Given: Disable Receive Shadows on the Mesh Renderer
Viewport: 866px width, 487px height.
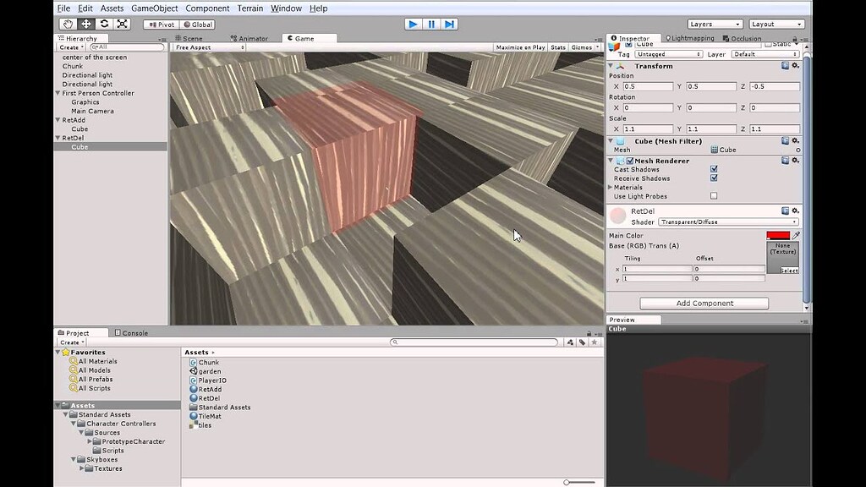Looking at the screenshot, I should click(x=713, y=178).
